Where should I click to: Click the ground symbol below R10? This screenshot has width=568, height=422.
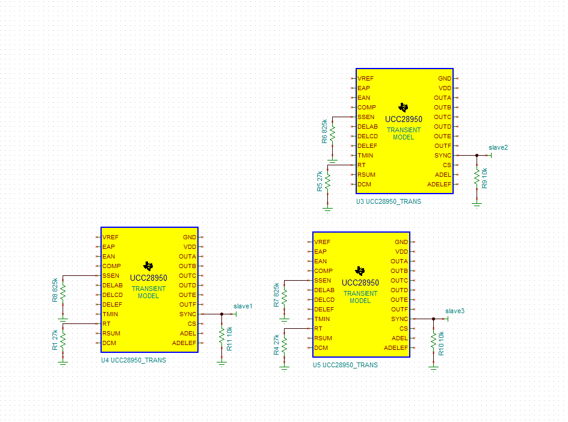click(x=433, y=368)
